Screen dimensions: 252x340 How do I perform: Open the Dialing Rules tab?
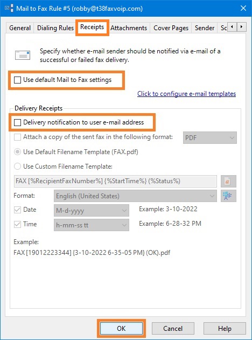(55, 28)
